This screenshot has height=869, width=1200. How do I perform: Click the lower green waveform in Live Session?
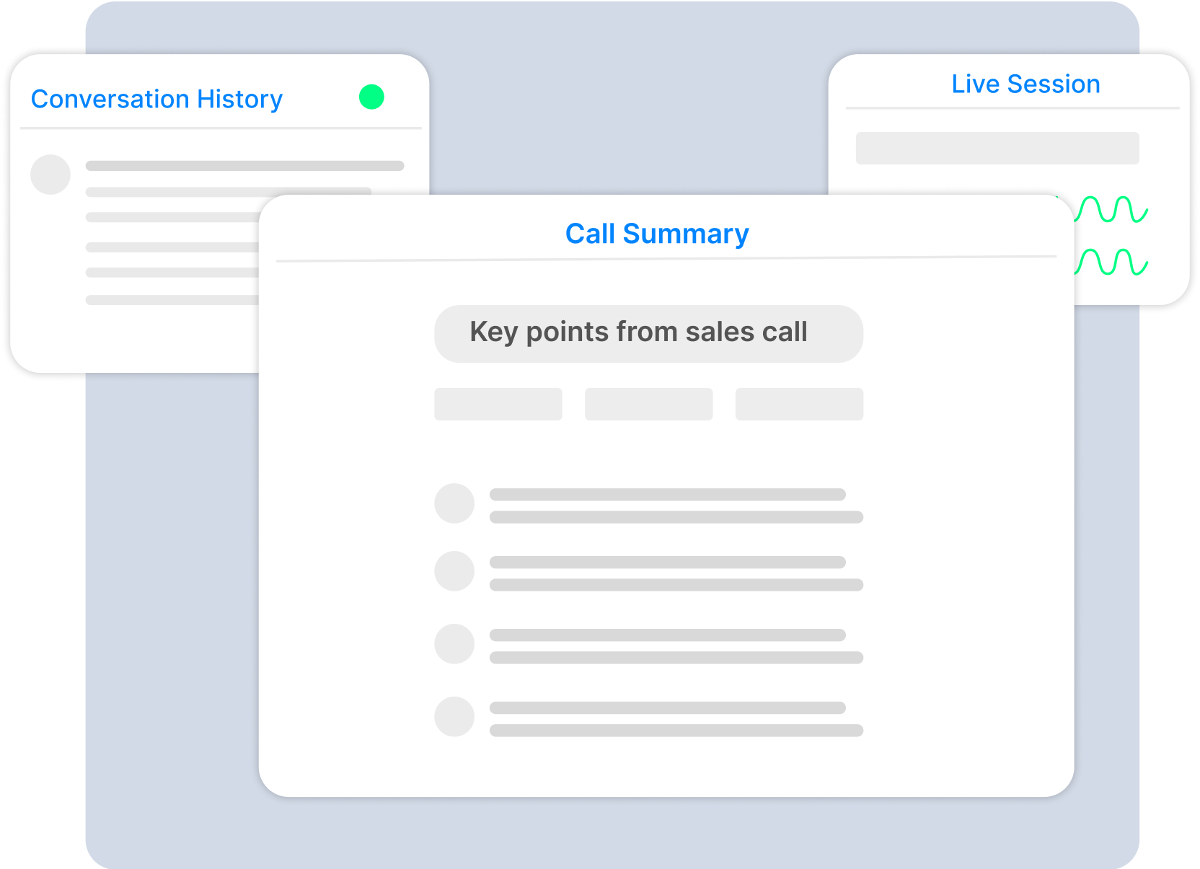(1111, 262)
